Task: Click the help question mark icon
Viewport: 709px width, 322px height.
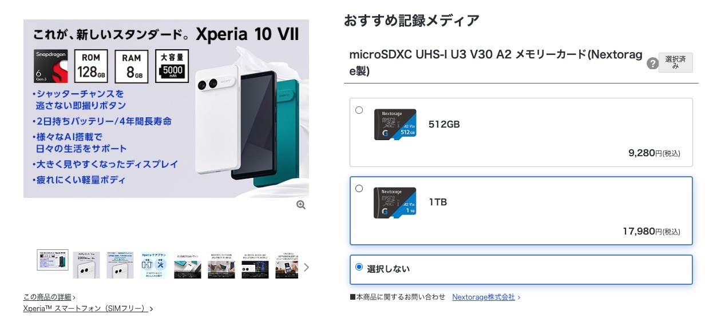Action: (652, 63)
